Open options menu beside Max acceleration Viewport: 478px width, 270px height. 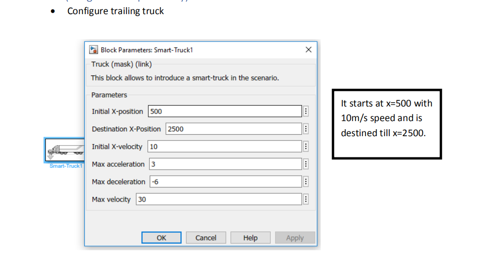point(306,164)
